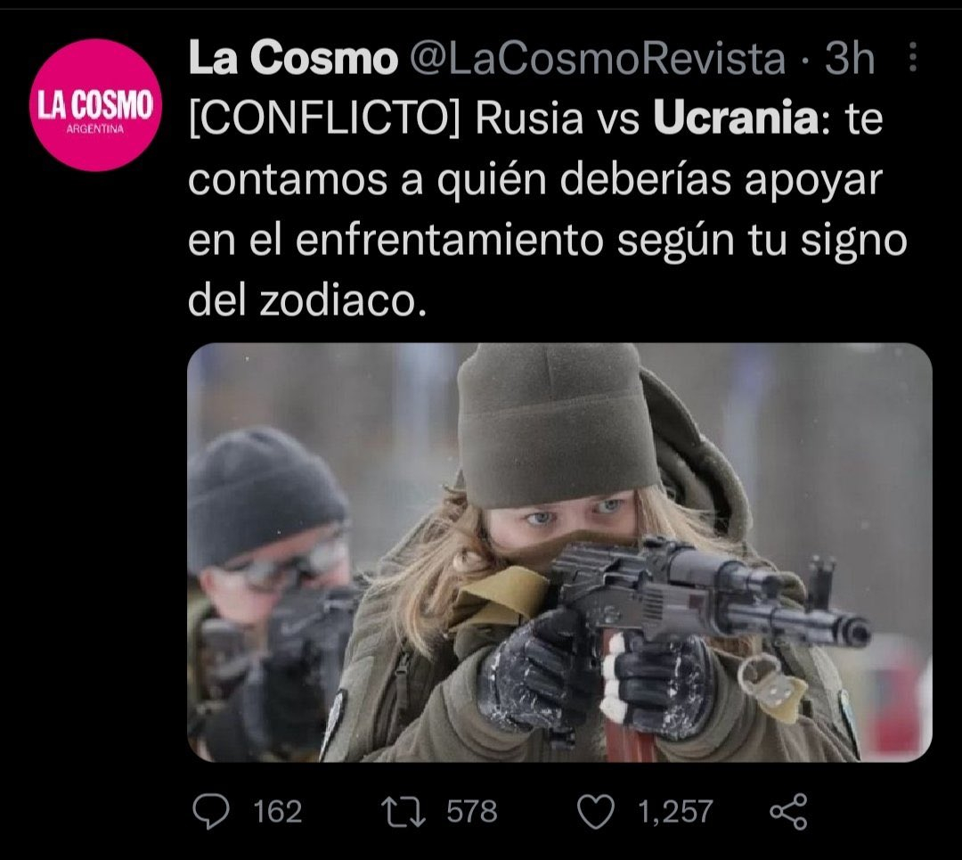Click the 1,257 likes count
962x860 pixels.
point(675,812)
